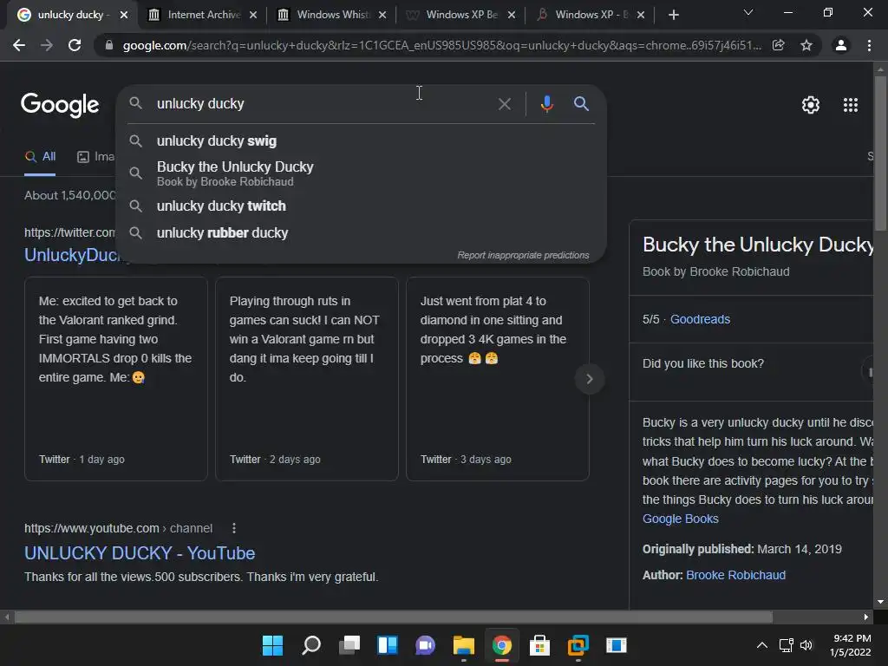Open author Brooke Robichaud link
This screenshot has height=666, width=888.
(x=735, y=576)
